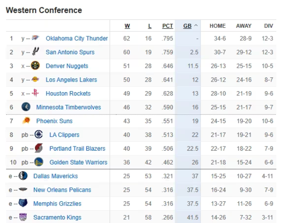Sort standings by GB column
The image size is (286, 223).
coord(188,26)
